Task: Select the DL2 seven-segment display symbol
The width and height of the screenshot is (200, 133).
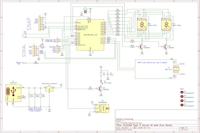Action: pyautogui.click(x=166, y=25)
